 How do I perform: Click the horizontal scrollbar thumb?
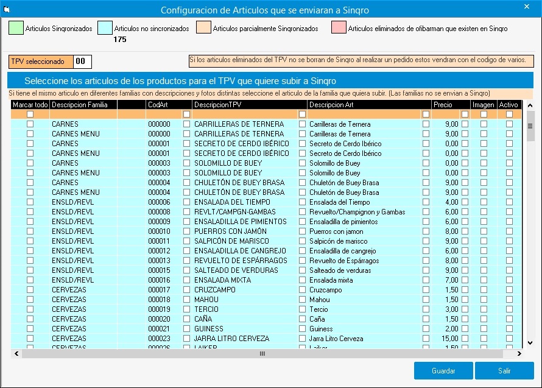point(262,353)
